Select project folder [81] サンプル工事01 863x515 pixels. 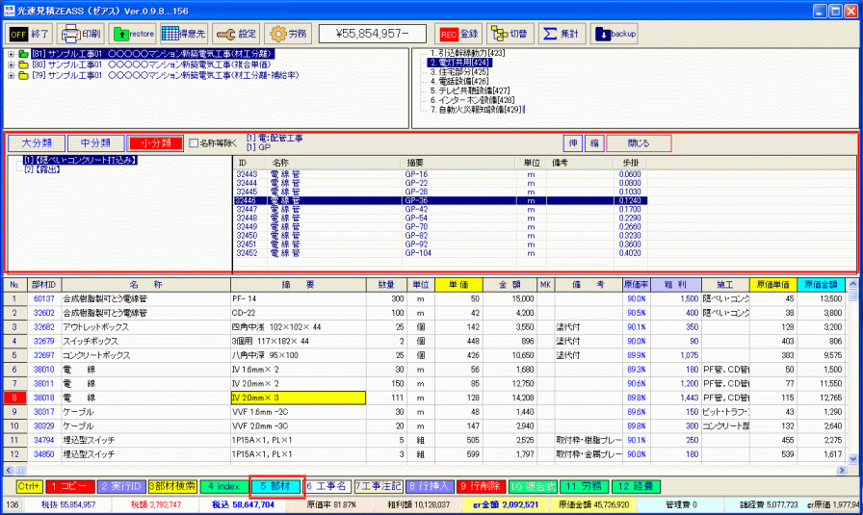(x=152, y=54)
